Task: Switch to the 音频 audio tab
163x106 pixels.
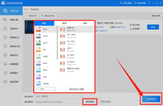Action: 64,23
